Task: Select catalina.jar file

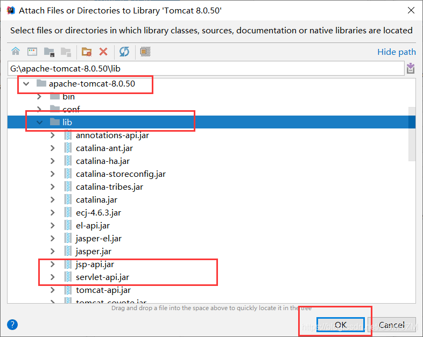Action: point(96,200)
